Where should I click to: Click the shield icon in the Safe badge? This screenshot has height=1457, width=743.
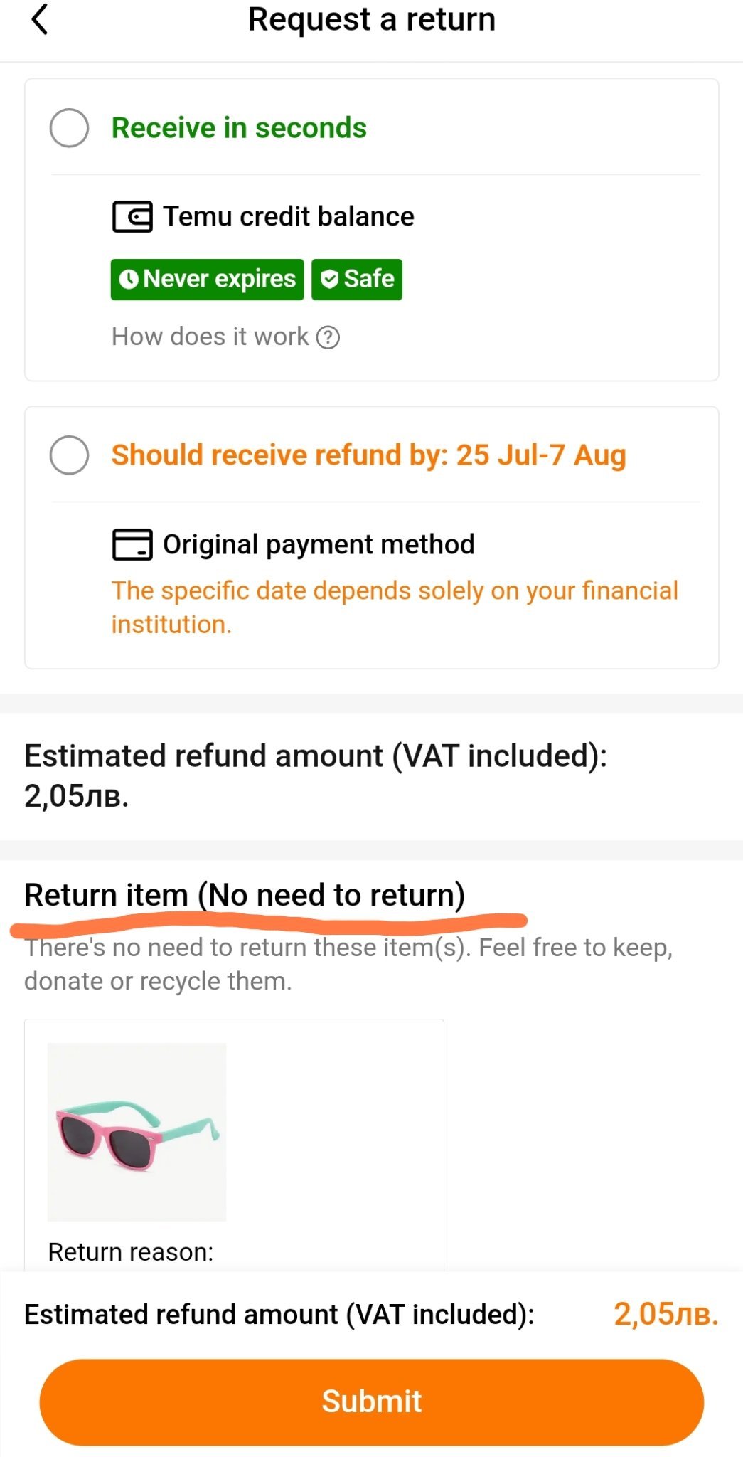pos(329,279)
